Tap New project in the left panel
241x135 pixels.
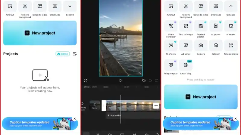(40, 33)
